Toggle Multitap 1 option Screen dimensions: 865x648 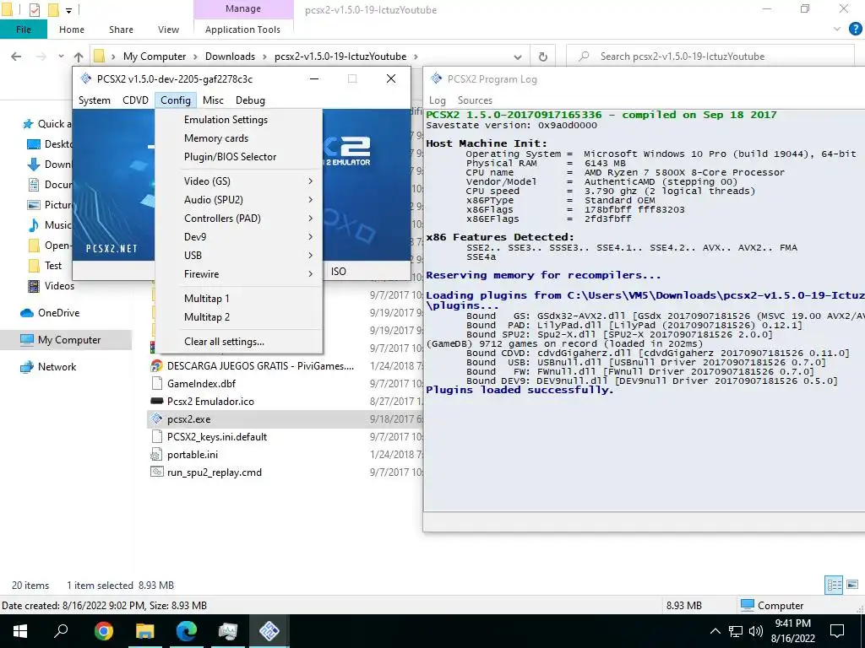[206, 299]
